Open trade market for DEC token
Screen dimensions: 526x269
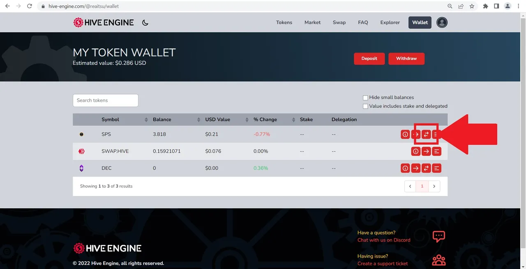tap(426, 168)
